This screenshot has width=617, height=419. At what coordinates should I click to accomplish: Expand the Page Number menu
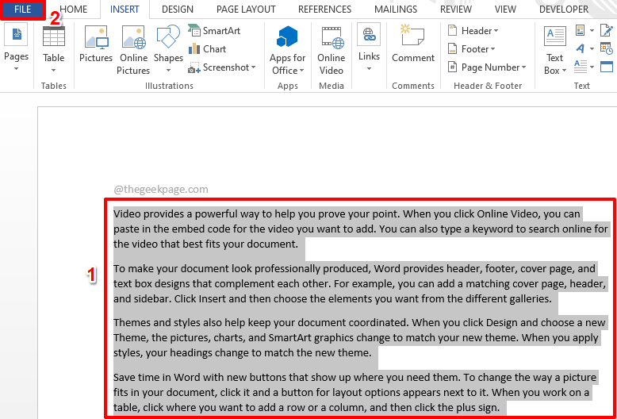coord(489,67)
